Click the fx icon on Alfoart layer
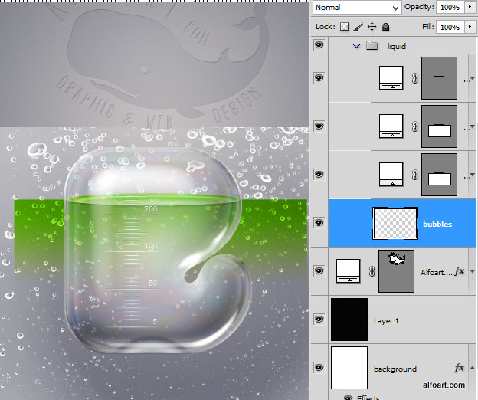Image resolution: width=478 pixels, height=400 pixels. coord(460,271)
